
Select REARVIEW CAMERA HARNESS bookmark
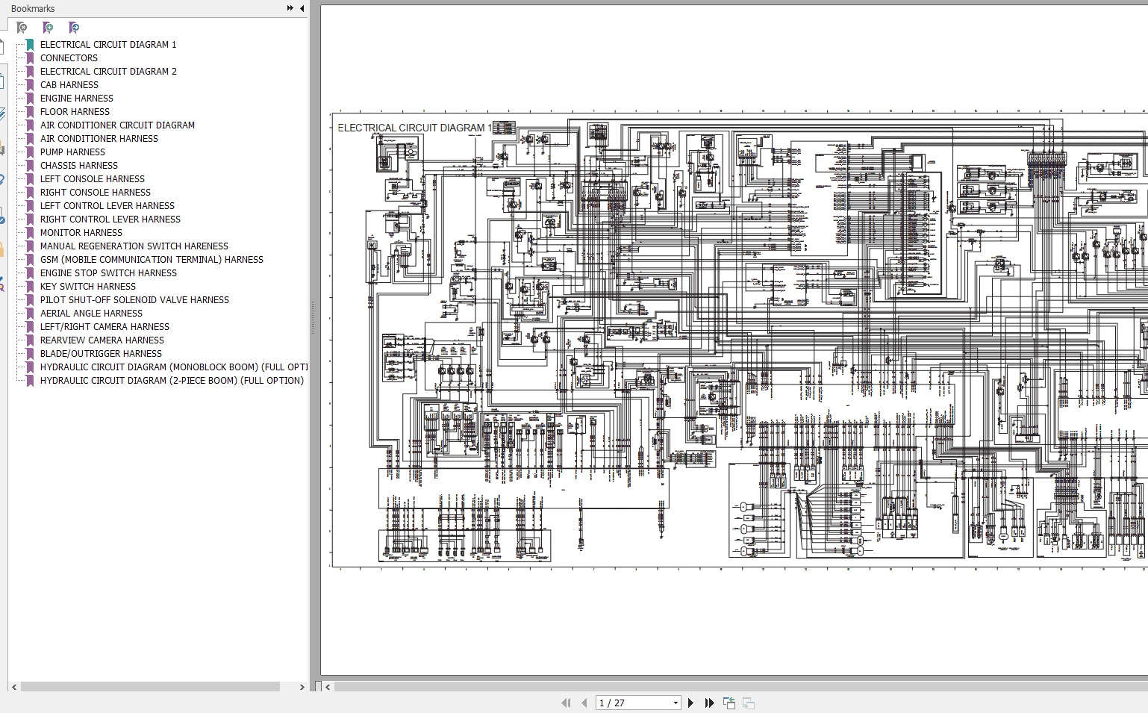click(x=102, y=340)
